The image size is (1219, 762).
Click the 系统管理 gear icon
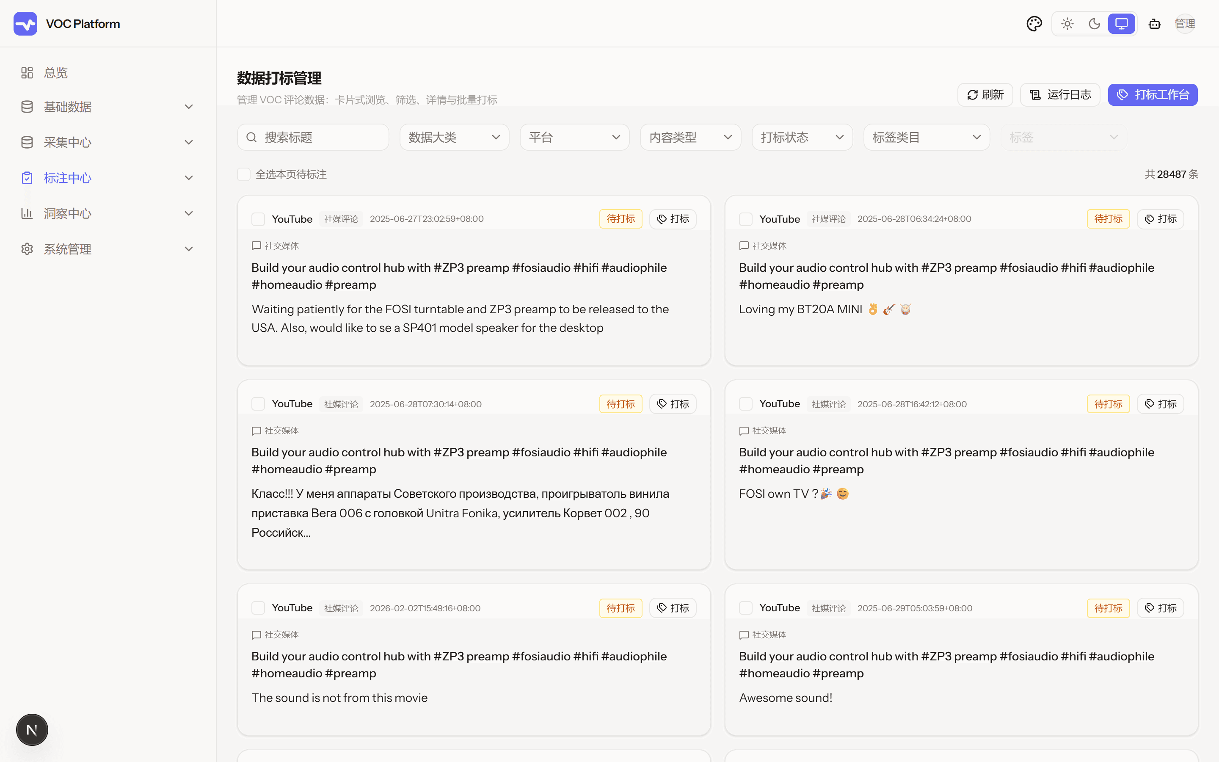pos(27,249)
